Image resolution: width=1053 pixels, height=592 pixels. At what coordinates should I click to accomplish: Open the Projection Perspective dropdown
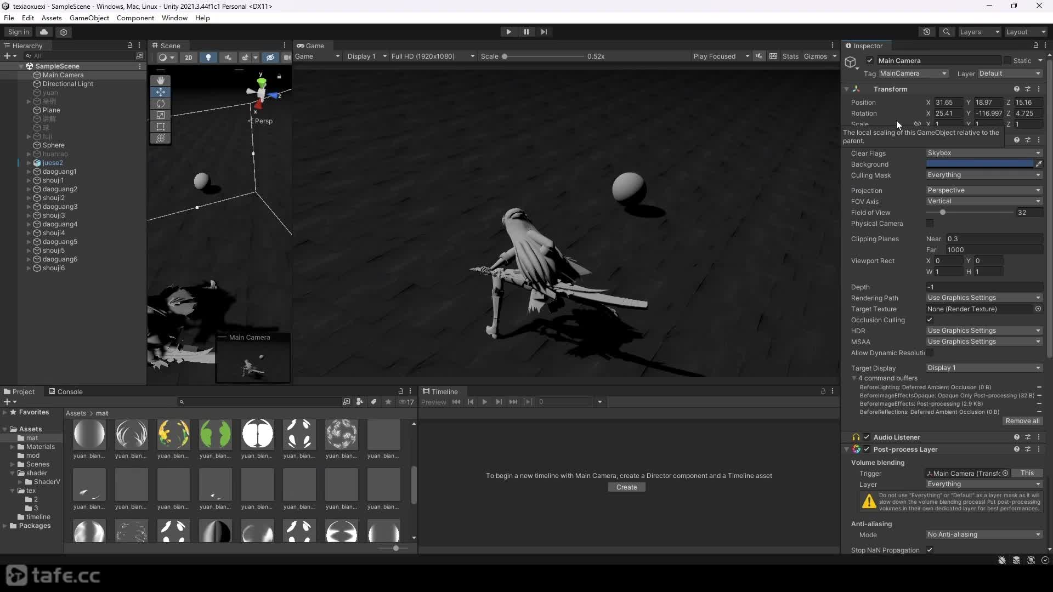coord(984,190)
